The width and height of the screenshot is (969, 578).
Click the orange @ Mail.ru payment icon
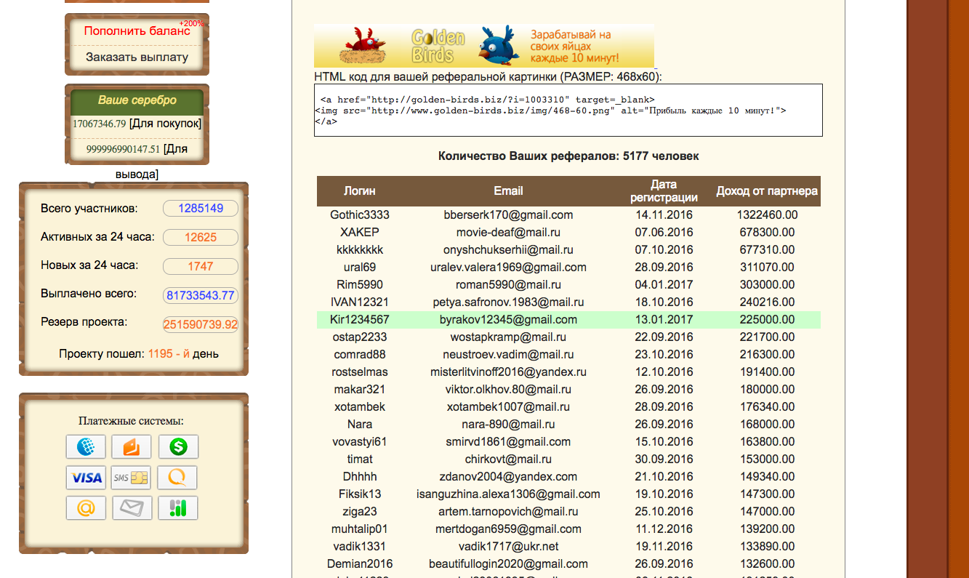coord(86,508)
